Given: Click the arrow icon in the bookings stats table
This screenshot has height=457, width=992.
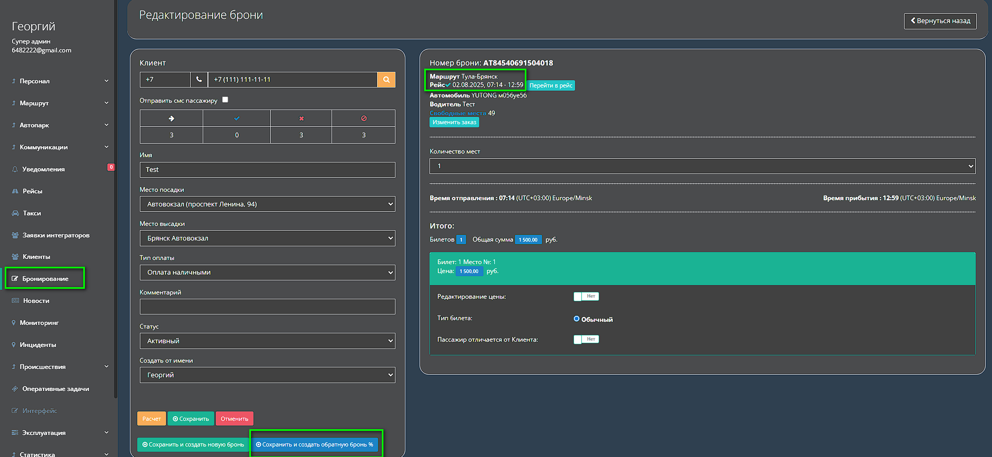Looking at the screenshot, I should click(x=171, y=118).
